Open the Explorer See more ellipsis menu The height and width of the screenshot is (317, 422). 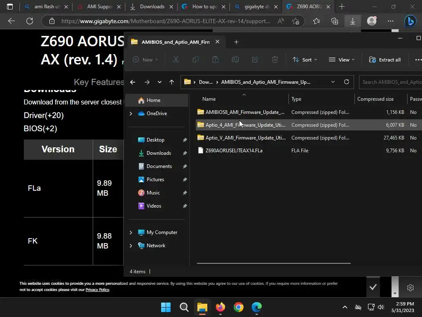[418, 59]
